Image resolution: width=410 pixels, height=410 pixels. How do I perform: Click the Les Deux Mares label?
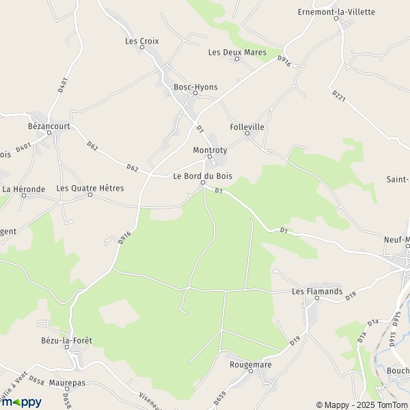[x=237, y=53]
